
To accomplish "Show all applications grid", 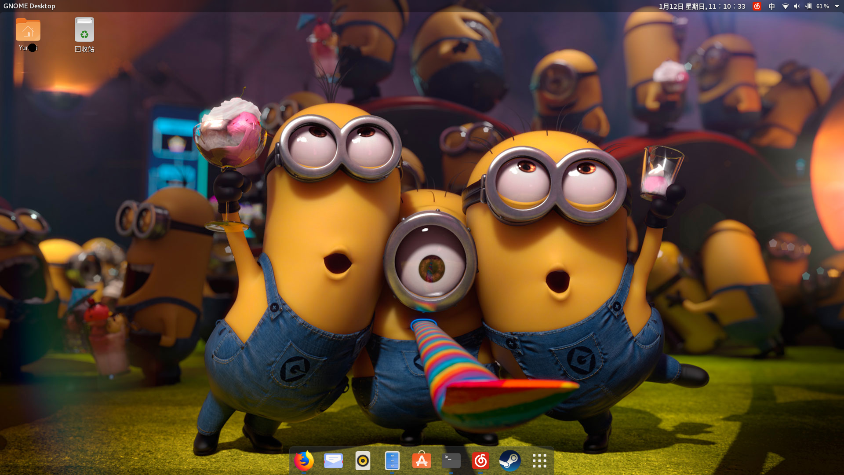I will tap(539, 460).
